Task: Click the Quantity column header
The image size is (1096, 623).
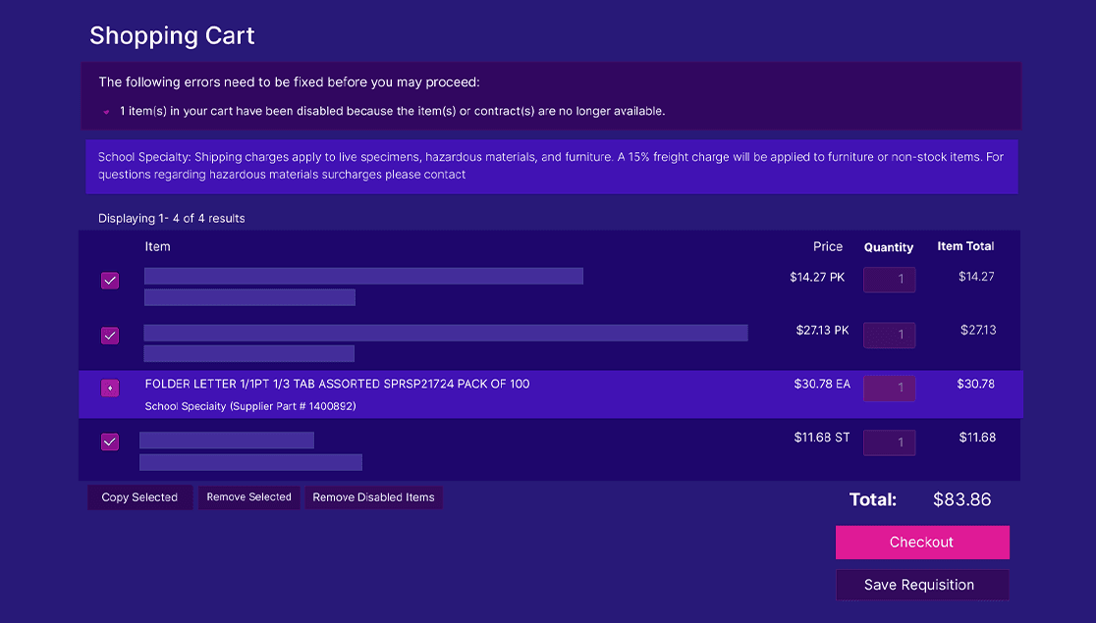Action: point(888,247)
